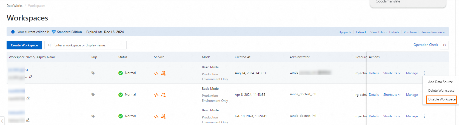Click edit pencil icon for first workspace name
Viewport: 459px width, 125px height.
31,77
